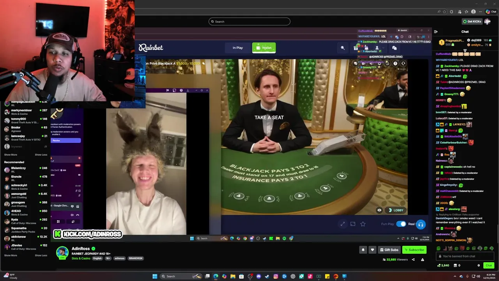Viewport: 499px width, 281px height.
Task: Switch game to theater mode
Action: pos(353,224)
